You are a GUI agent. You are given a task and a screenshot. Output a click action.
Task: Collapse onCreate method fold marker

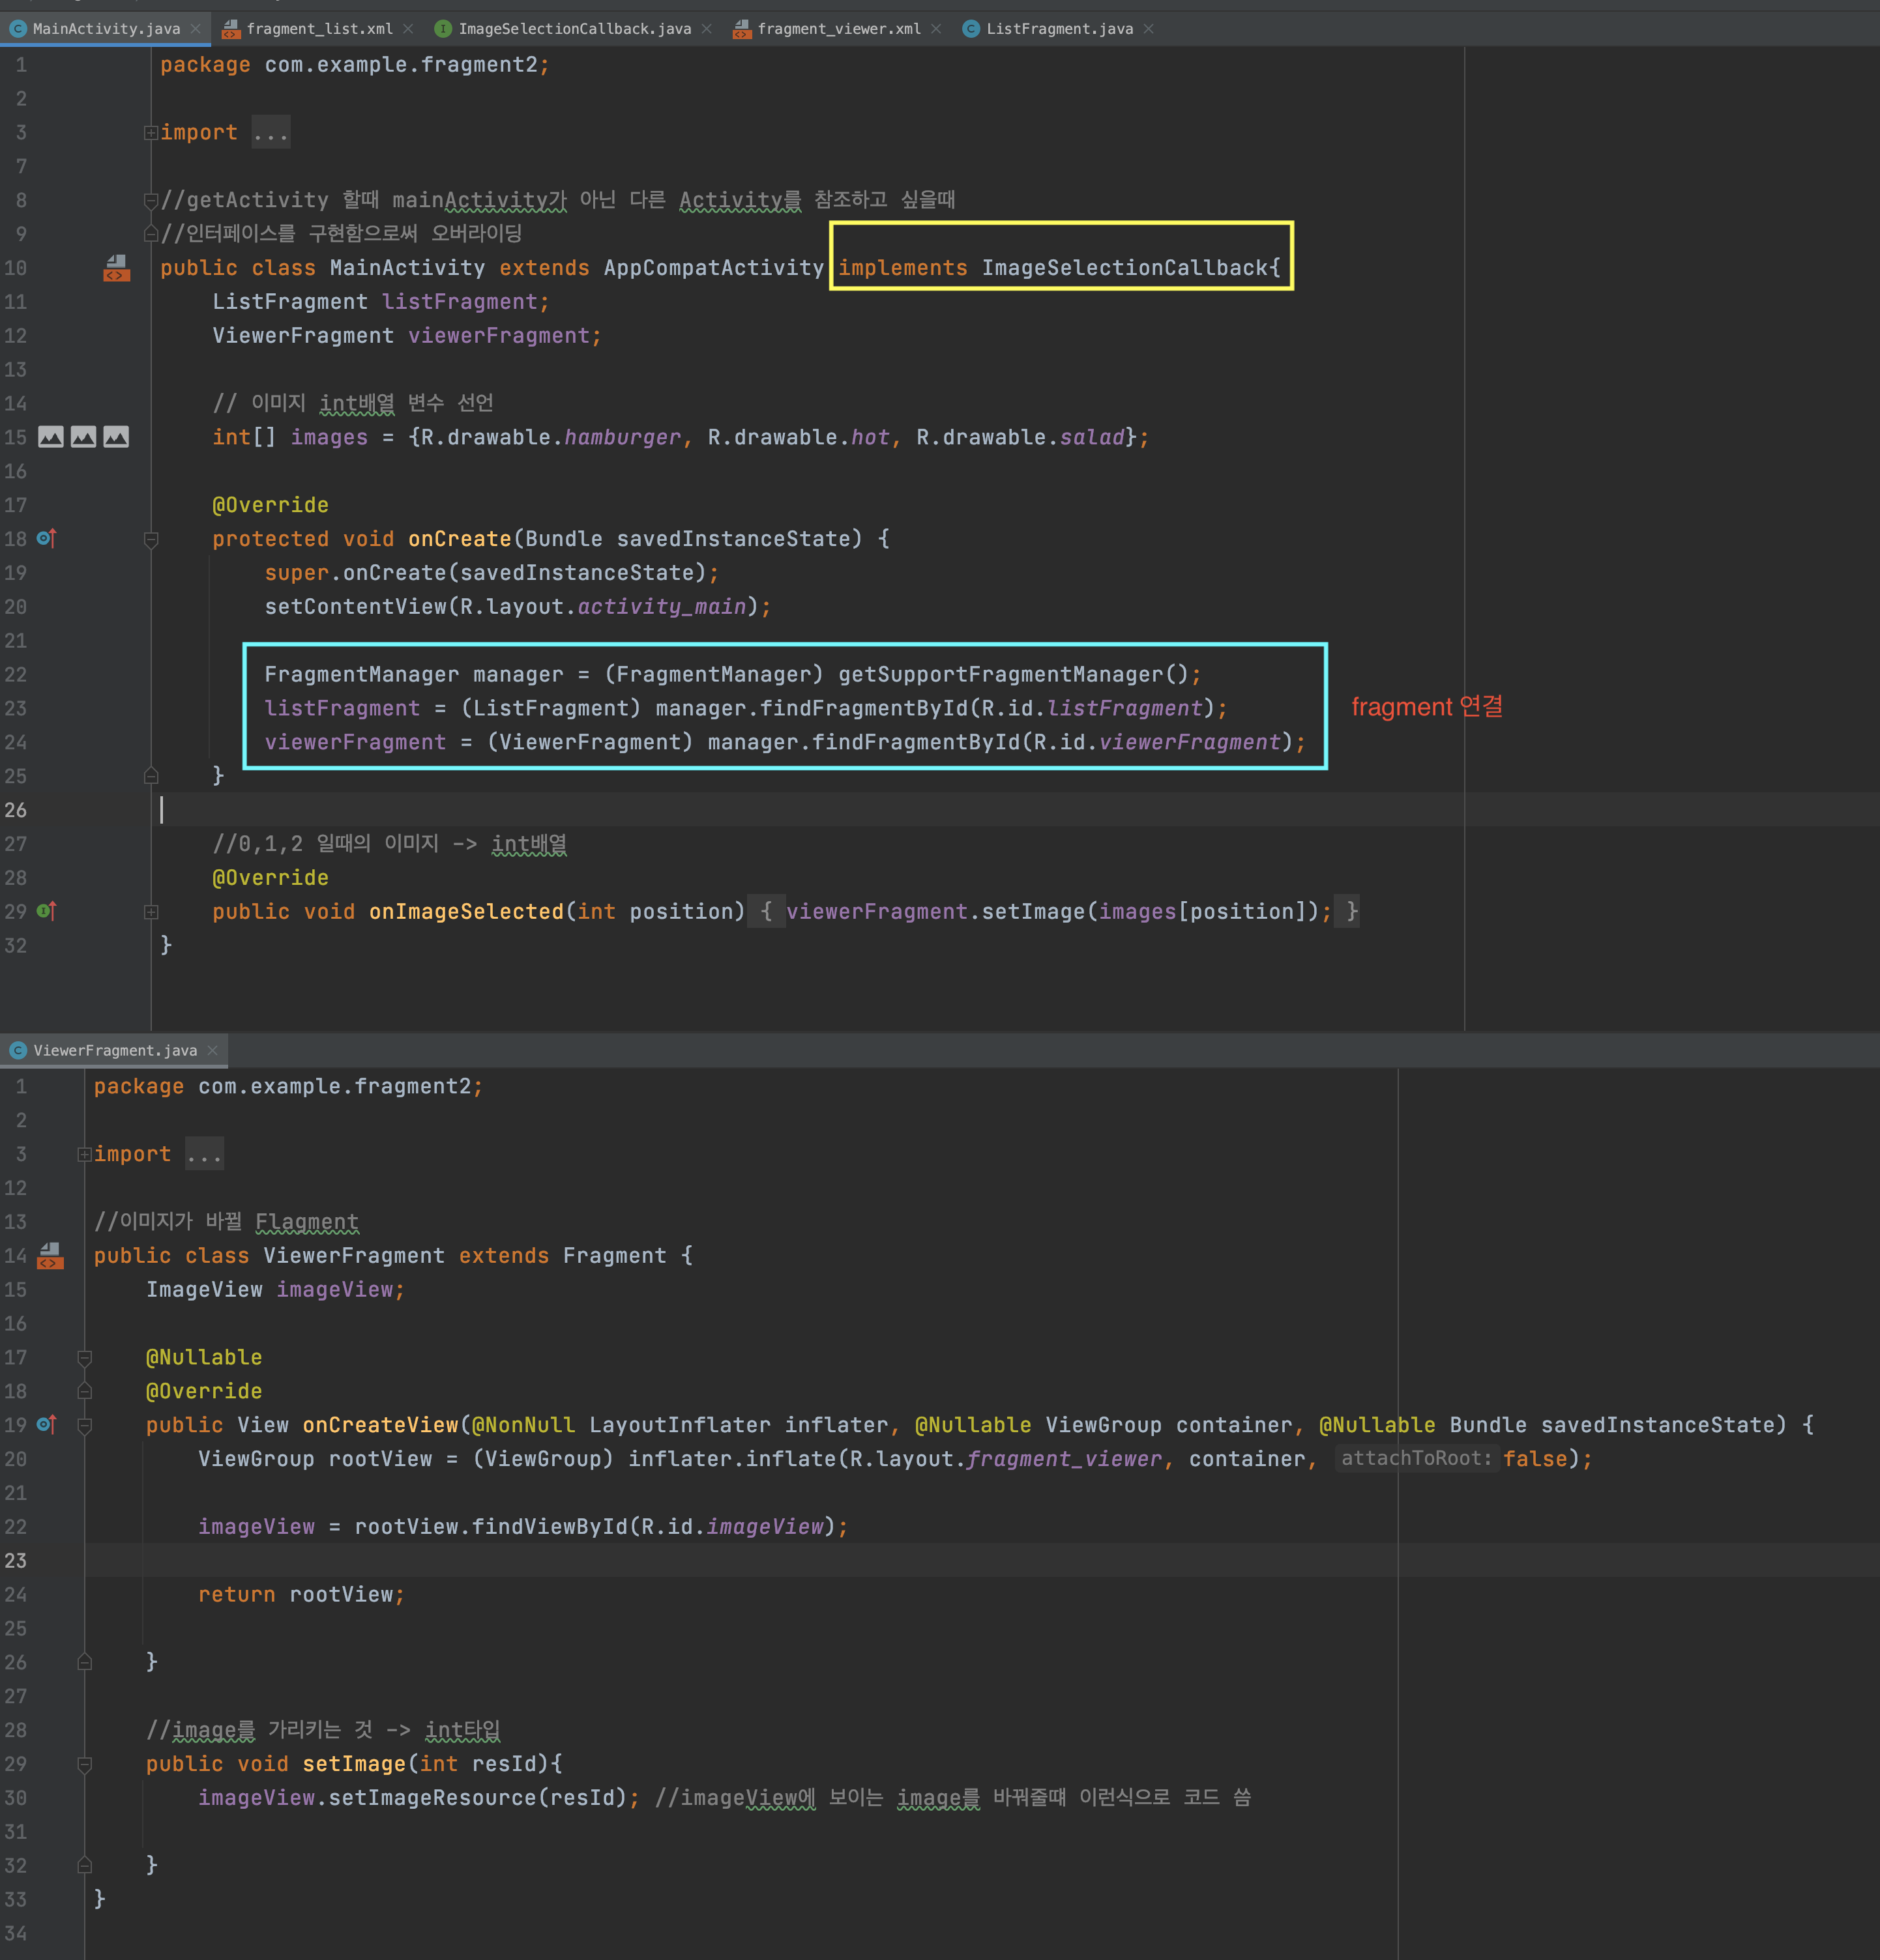[x=151, y=540]
